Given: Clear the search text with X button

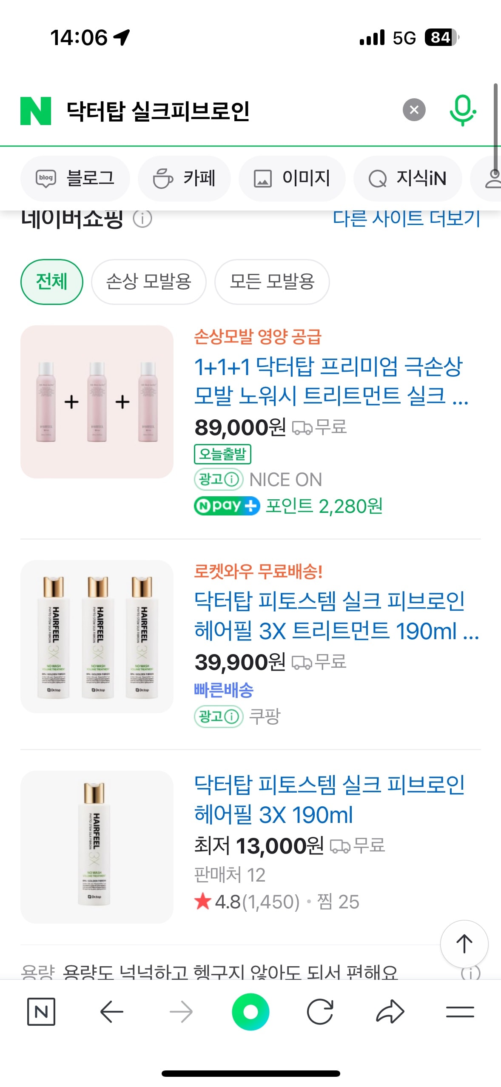Looking at the screenshot, I should pyautogui.click(x=414, y=110).
